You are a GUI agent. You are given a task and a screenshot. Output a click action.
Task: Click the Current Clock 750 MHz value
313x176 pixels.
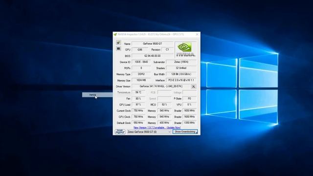click(x=138, y=110)
